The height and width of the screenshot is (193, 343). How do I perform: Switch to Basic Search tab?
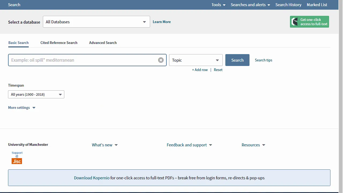click(x=18, y=43)
